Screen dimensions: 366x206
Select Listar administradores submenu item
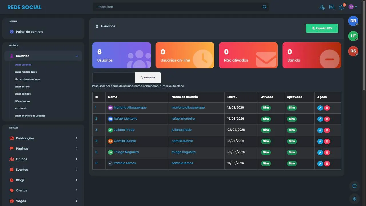[27, 79]
